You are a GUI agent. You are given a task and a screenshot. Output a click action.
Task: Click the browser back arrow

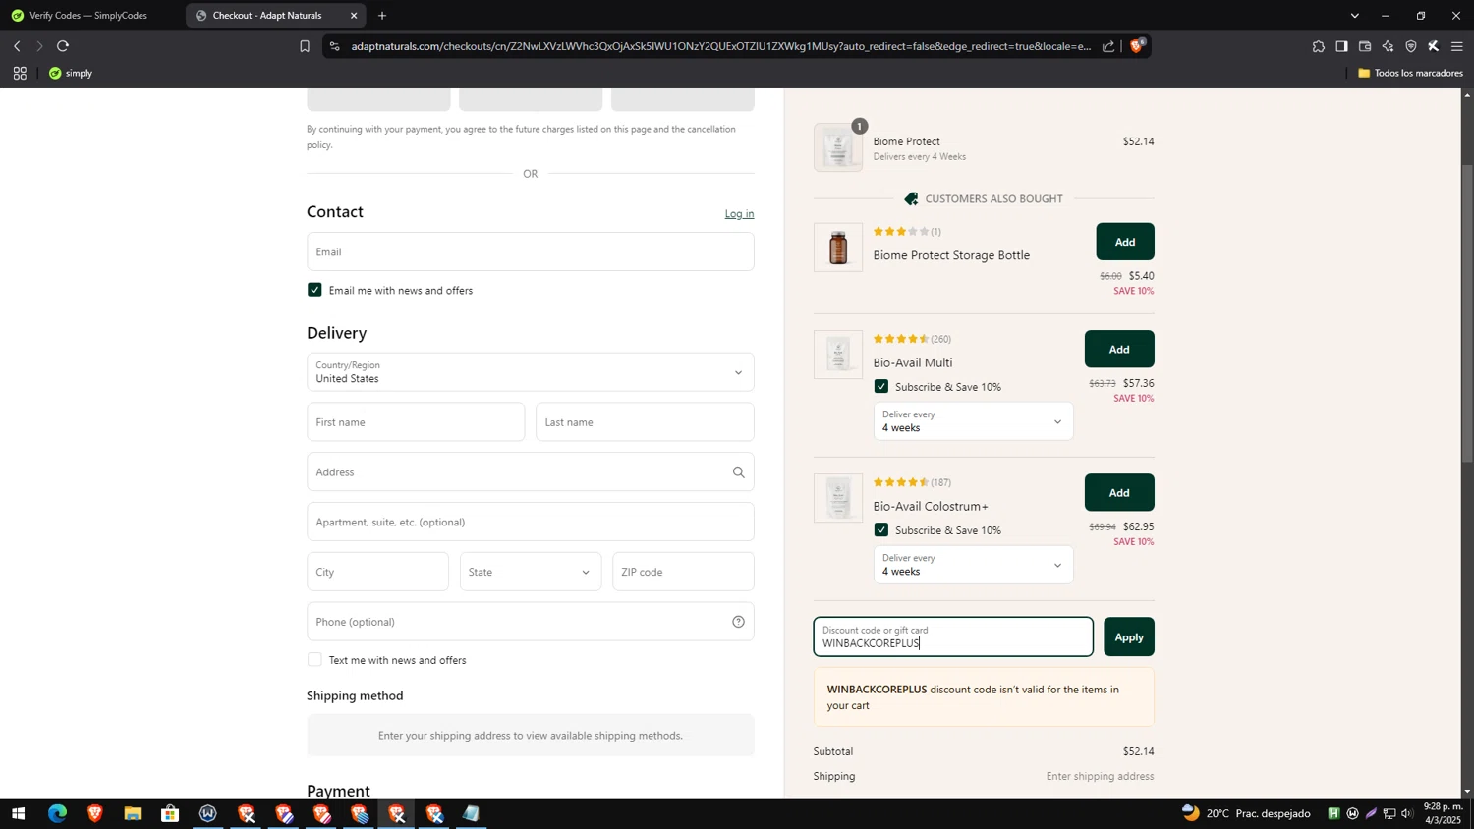pyautogui.click(x=17, y=46)
